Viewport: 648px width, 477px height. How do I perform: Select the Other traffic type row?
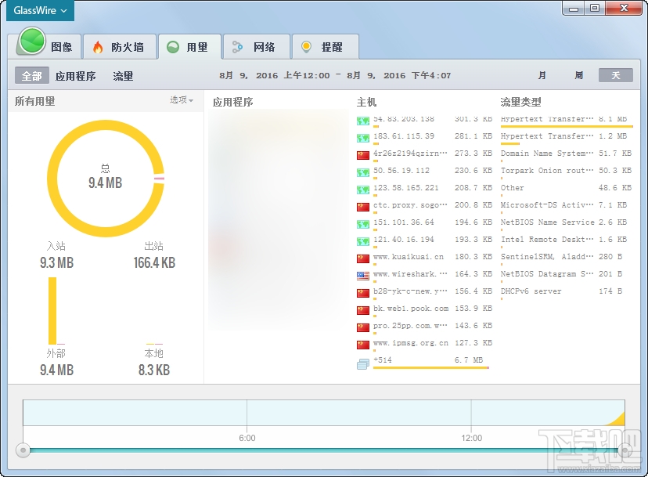pos(566,188)
